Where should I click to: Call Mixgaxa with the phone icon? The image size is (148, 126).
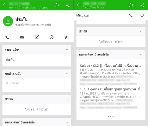131,15
